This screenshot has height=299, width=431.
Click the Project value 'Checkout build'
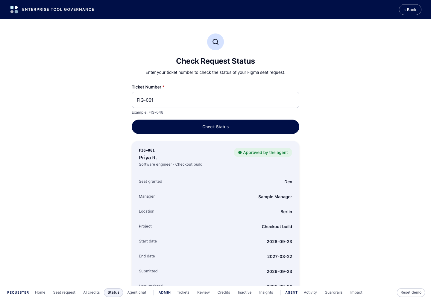(x=277, y=227)
